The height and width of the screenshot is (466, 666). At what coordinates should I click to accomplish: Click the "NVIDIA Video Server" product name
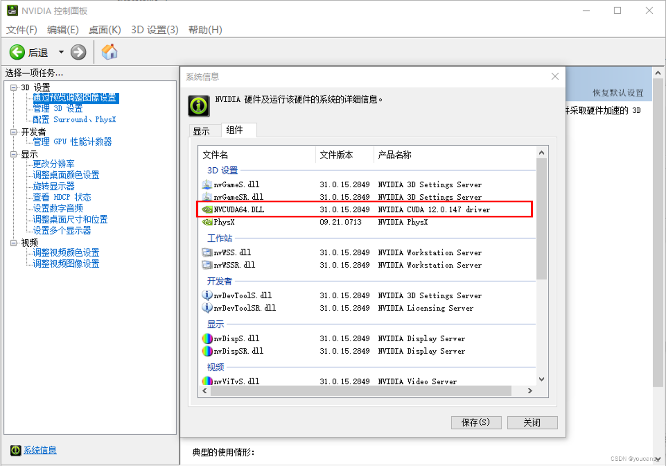coord(417,381)
